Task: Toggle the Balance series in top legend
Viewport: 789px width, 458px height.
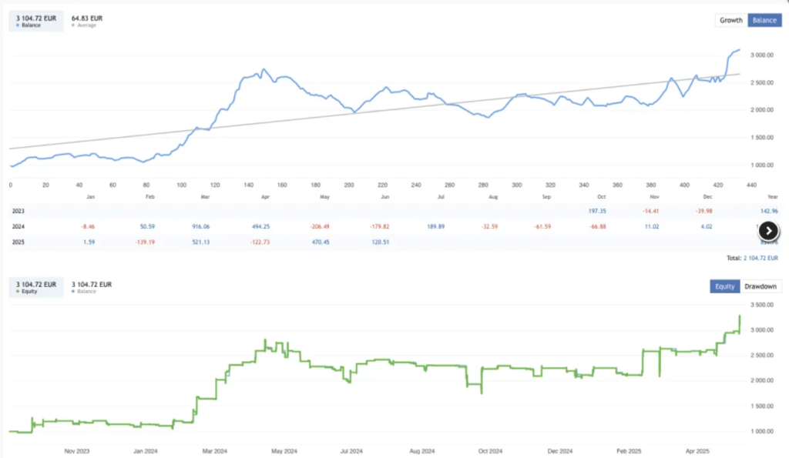Action: click(x=18, y=25)
